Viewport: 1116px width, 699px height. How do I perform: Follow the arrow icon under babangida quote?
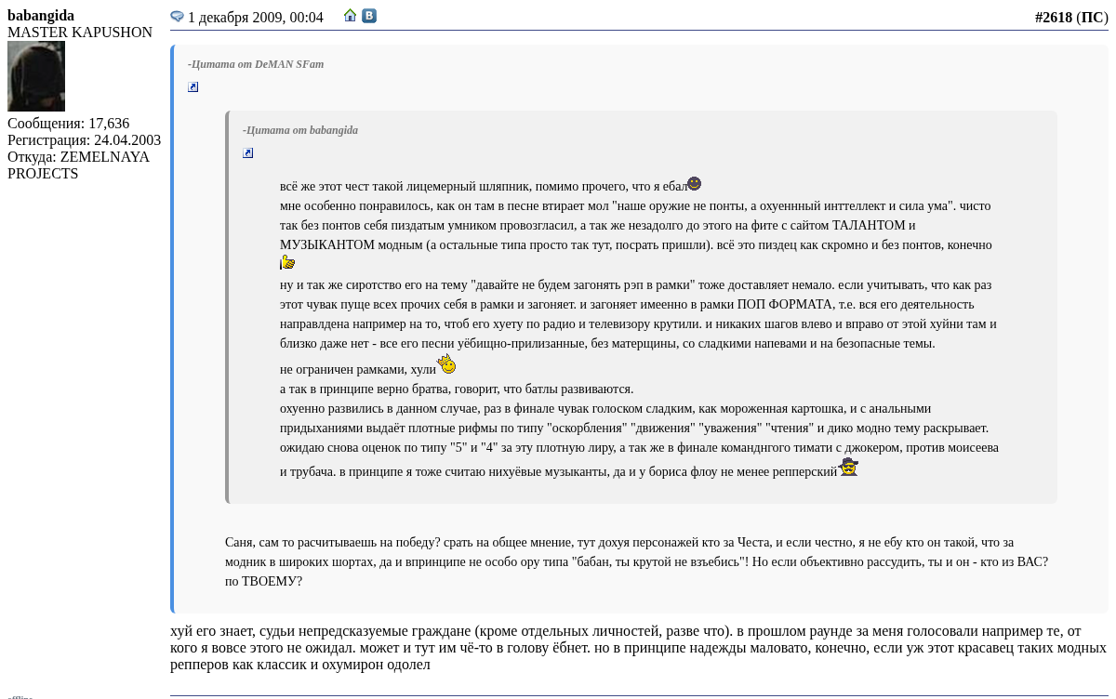[x=248, y=153]
